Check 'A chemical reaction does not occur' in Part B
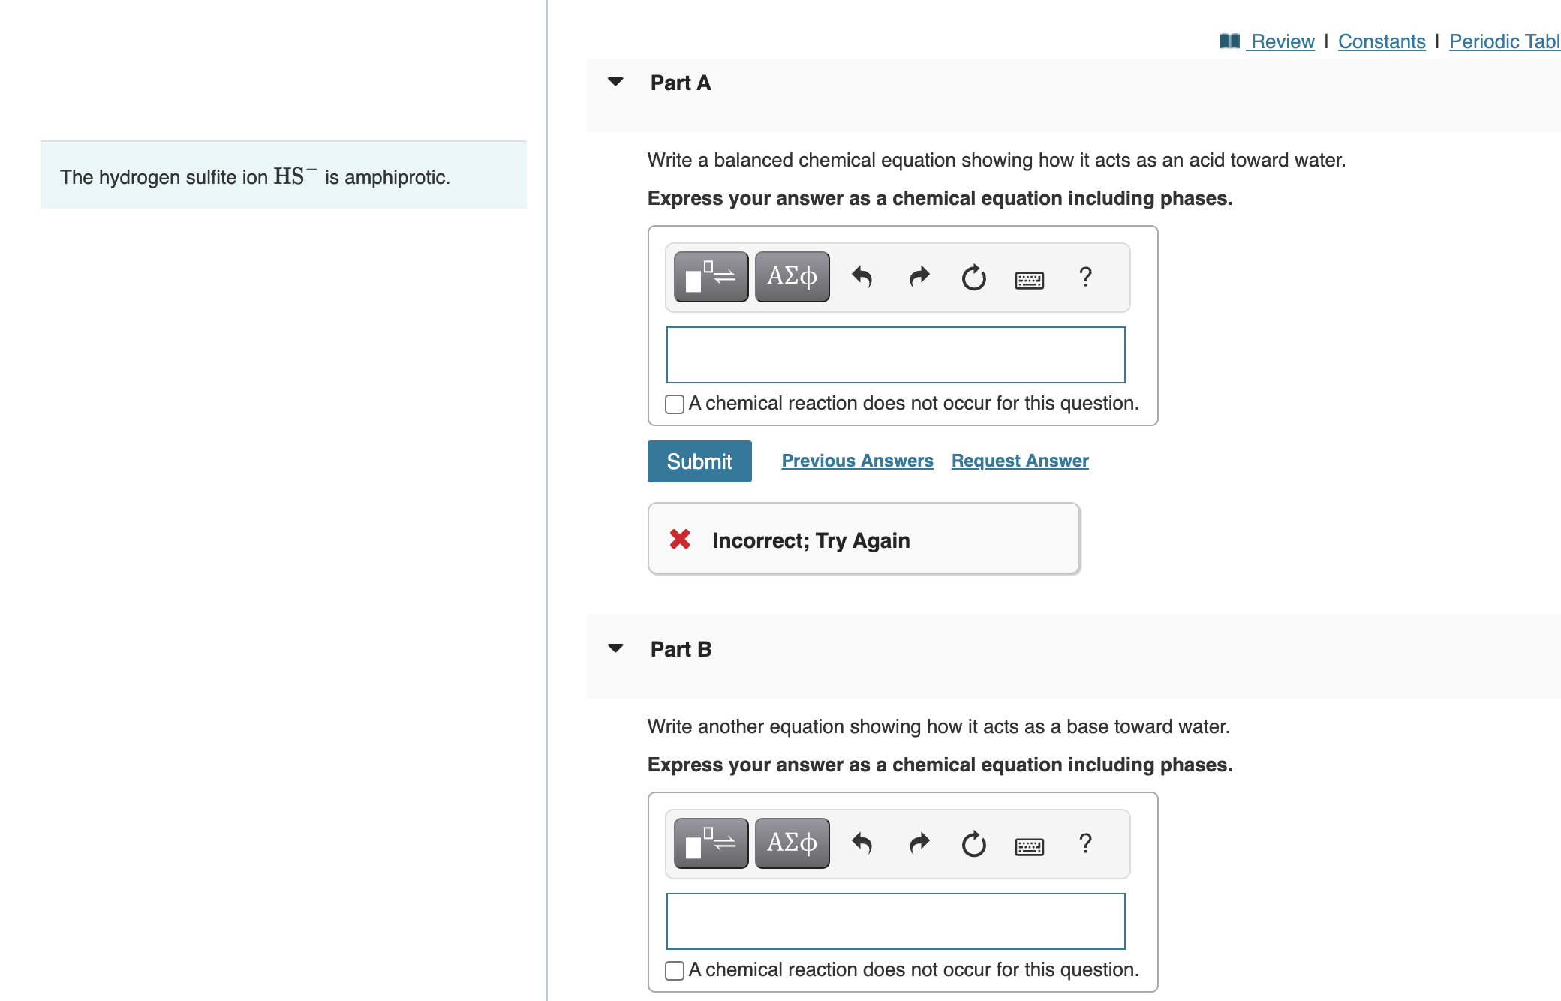Image resolution: width=1561 pixels, height=1001 pixels. coord(673,970)
